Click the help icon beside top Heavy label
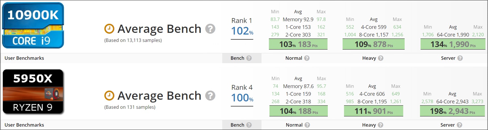The image size is (488, 130). [x=381, y=58]
